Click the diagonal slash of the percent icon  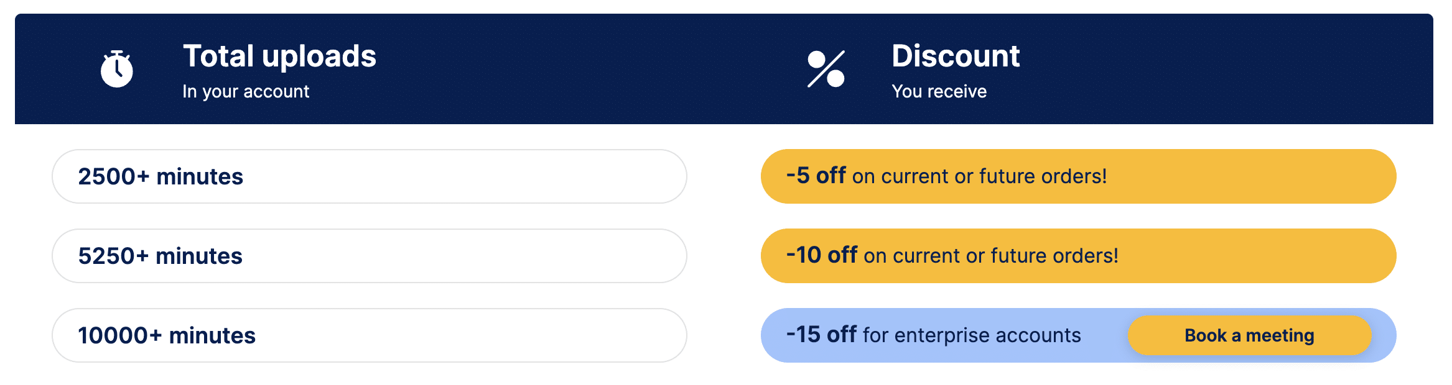point(825,70)
